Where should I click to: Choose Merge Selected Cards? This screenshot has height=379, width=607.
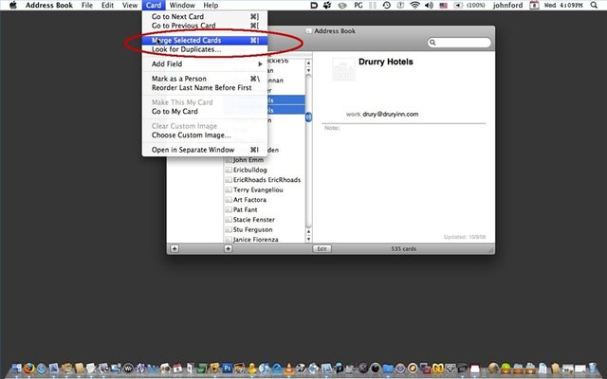(x=205, y=40)
